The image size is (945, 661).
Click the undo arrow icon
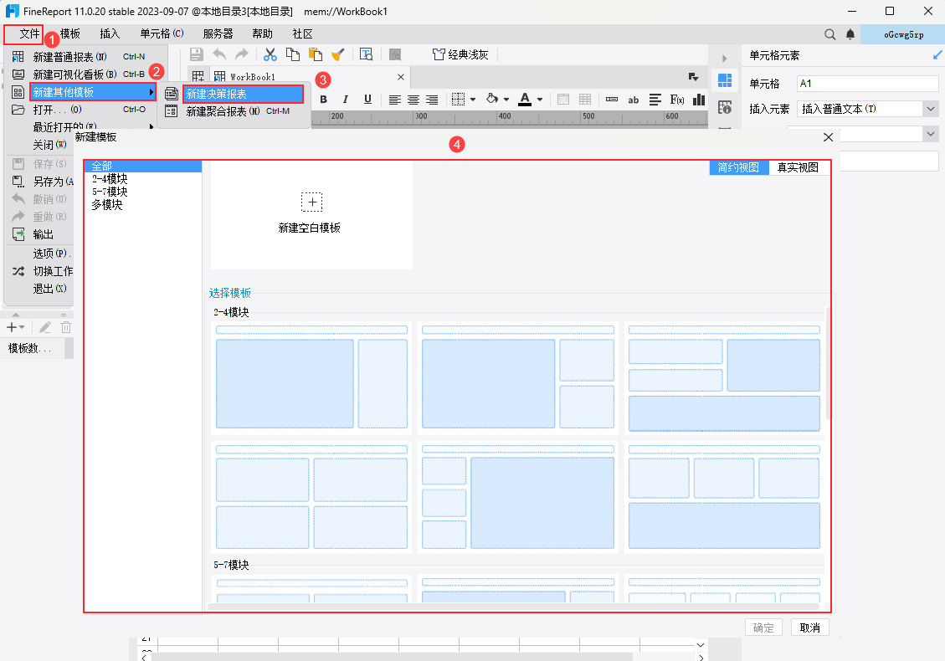(x=219, y=55)
